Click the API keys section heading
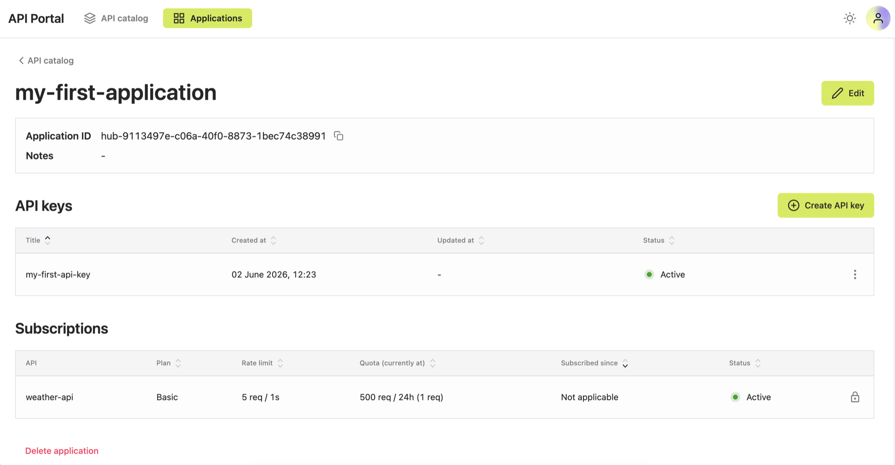The height and width of the screenshot is (465, 895). [44, 205]
